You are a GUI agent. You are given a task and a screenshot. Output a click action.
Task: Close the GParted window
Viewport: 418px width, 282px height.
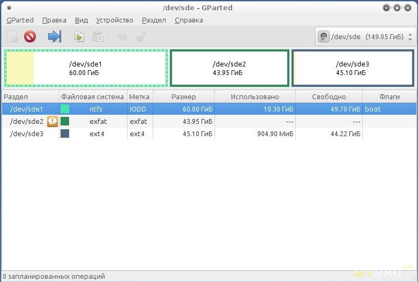click(x=408, y=8)
